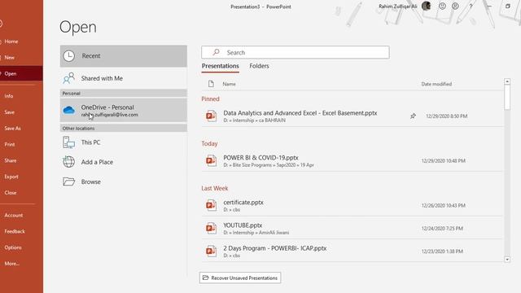Viewport: 521px width, 293px height.
Task: Click the file type column header icon
Action: coord(211,84)
